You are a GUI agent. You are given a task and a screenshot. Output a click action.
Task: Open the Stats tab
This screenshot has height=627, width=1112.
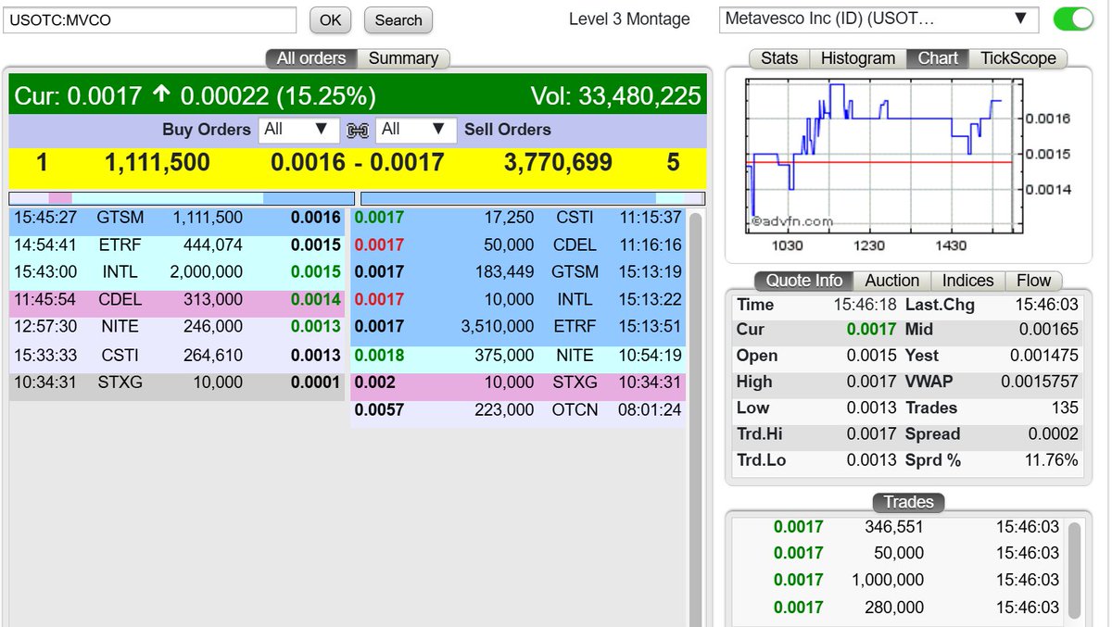778,57
